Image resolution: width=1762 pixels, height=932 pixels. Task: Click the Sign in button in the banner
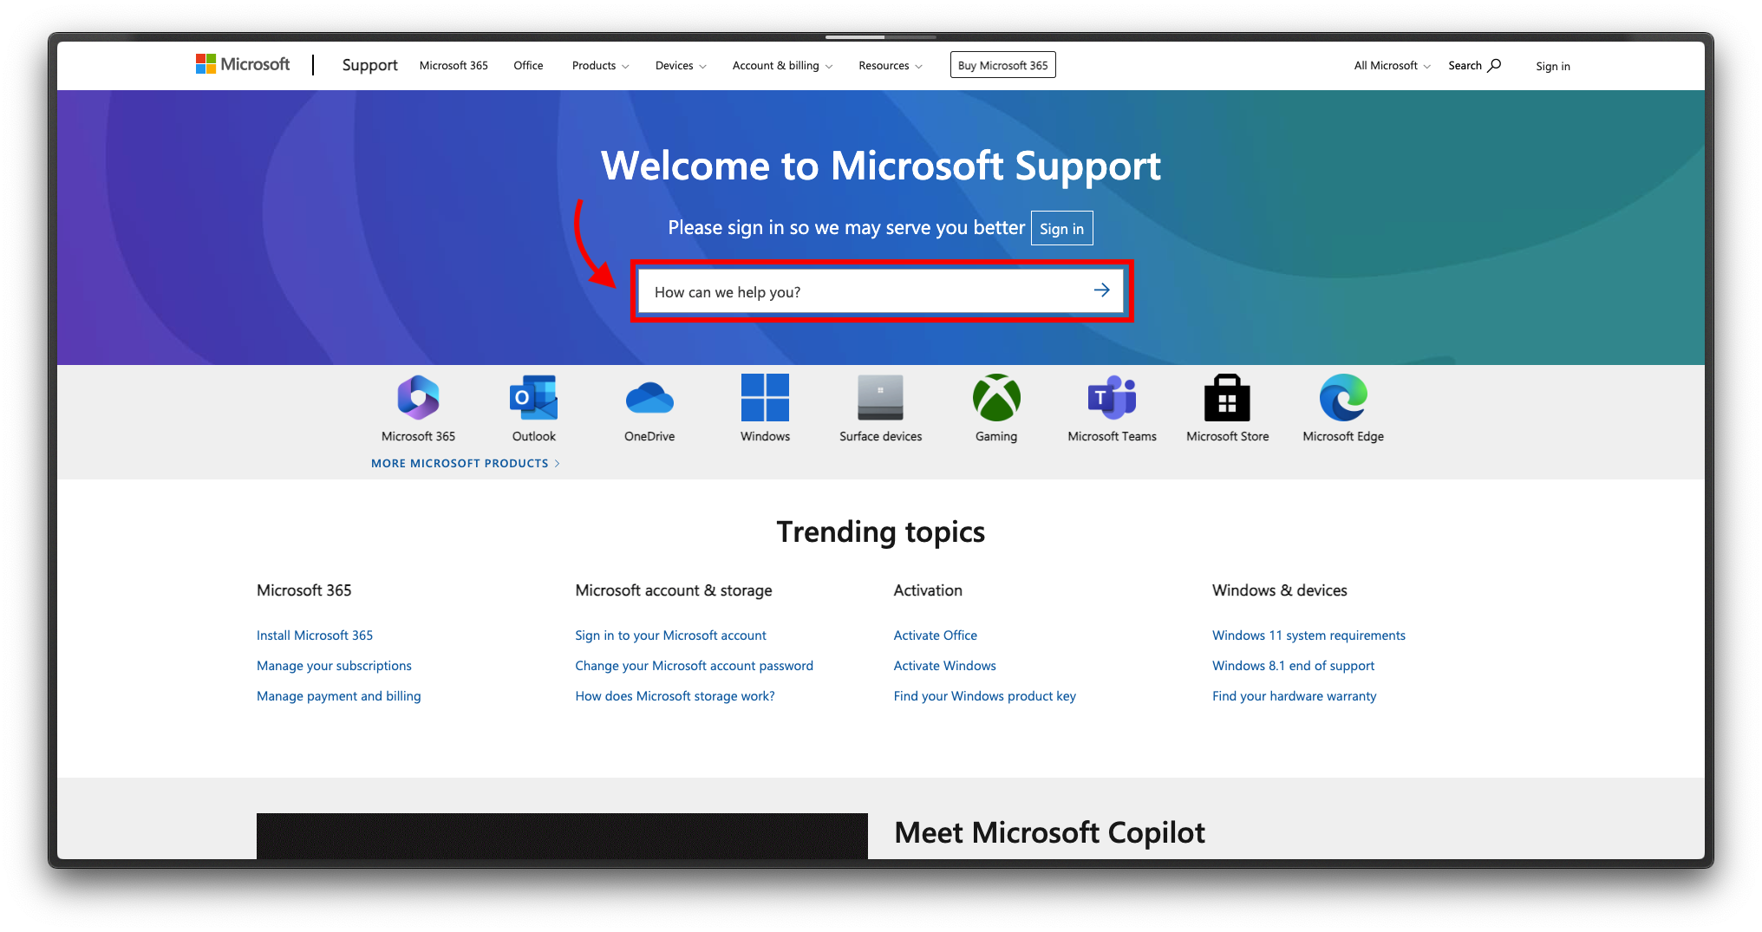click(x=1062, y=228)
